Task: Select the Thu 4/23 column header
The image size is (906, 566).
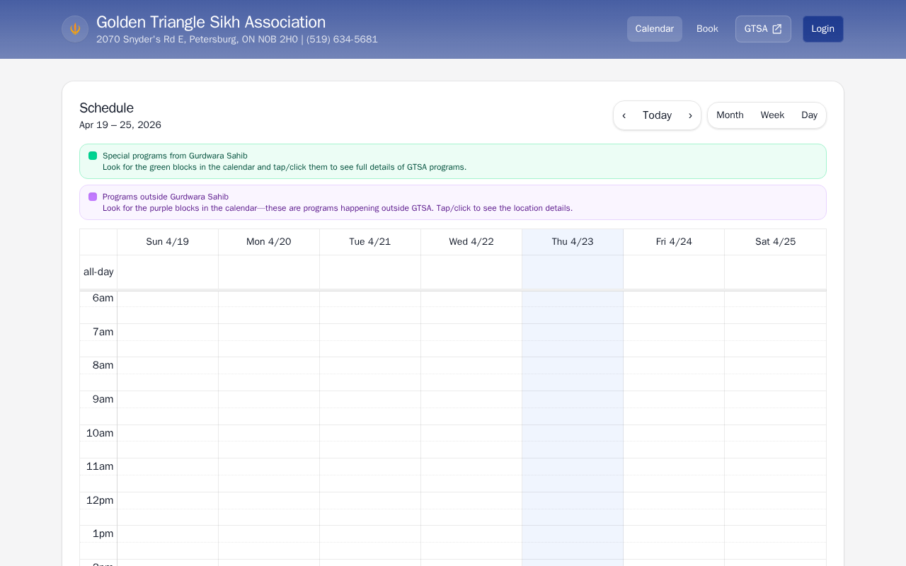Action: click(x=573, y=242)
